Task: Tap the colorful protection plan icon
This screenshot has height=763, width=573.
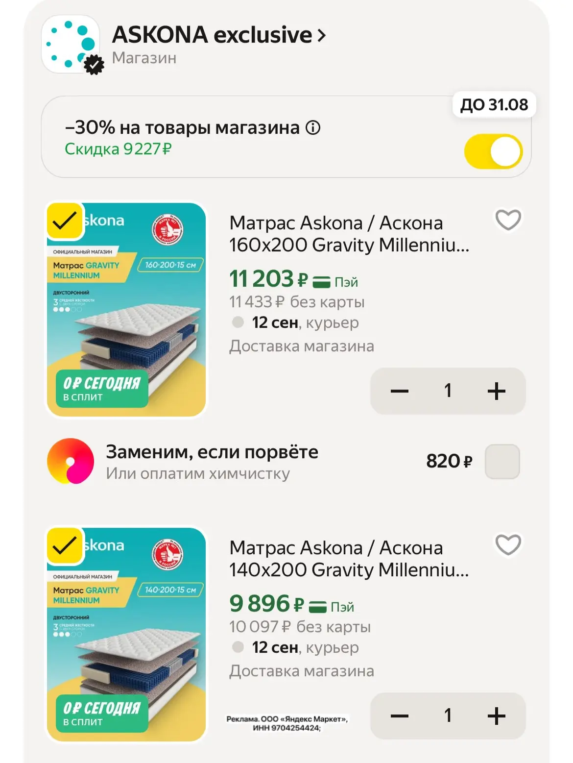Action: point(71,461)
